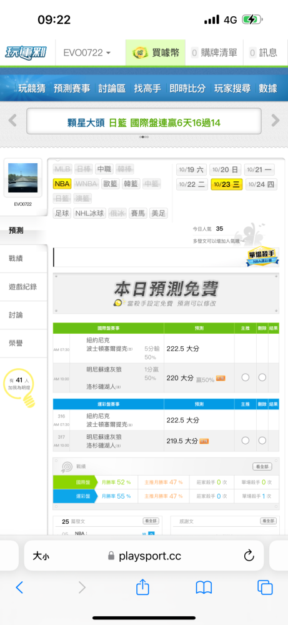Open the EVO0722 account dropdown
288x625 pixels.
[87, 52]
